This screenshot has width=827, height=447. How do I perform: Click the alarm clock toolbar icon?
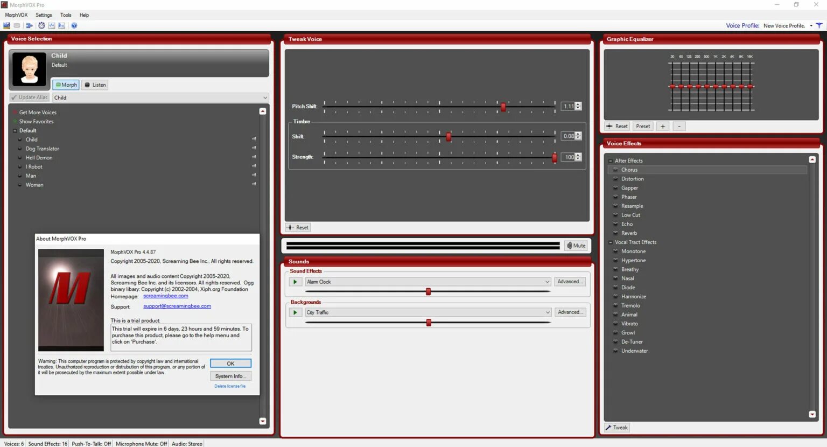tap(41, 25)
